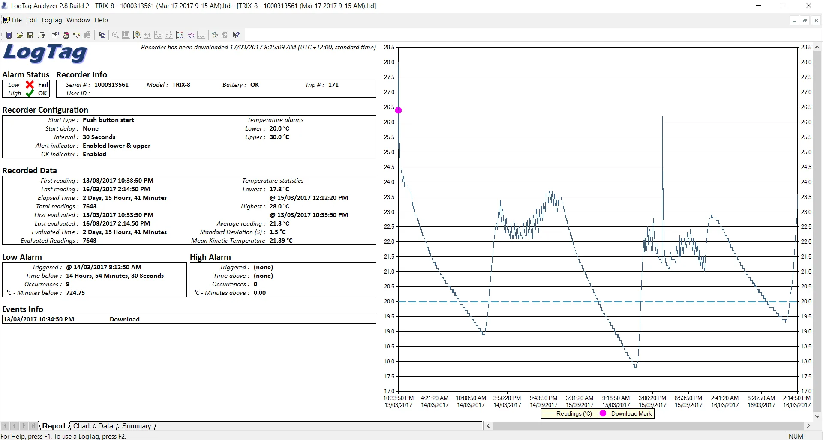Click the greyed single line chart icon
Viewport: 823px width, 440px height.
coord(201,35)
